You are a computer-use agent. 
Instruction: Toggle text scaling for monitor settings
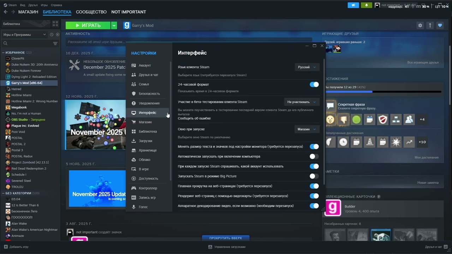click(314, 146)
